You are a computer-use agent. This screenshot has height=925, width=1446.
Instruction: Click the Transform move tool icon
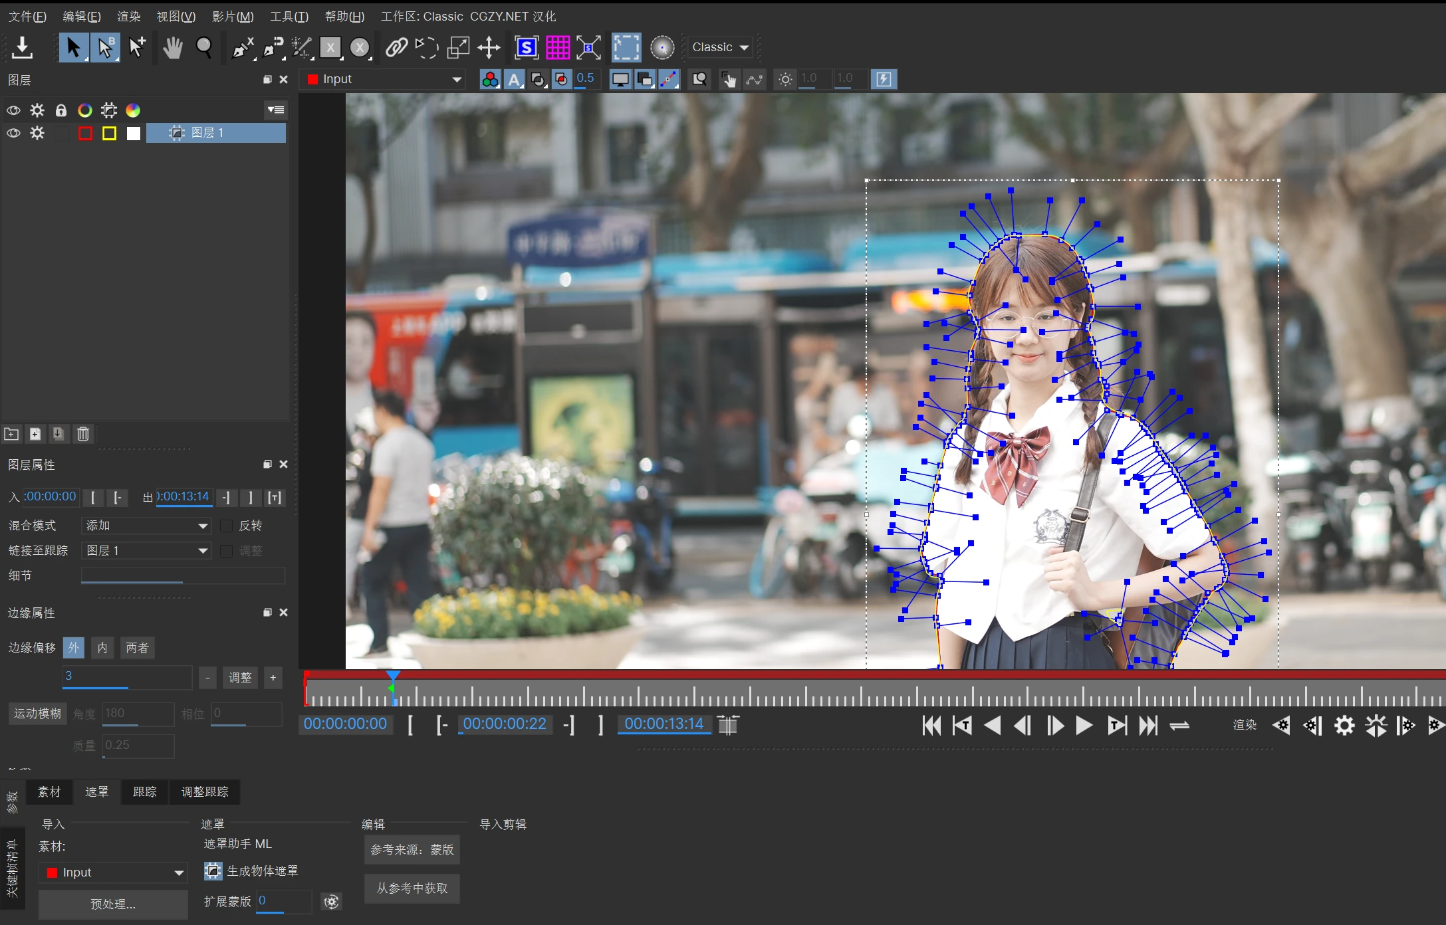[x=489, y=47]
